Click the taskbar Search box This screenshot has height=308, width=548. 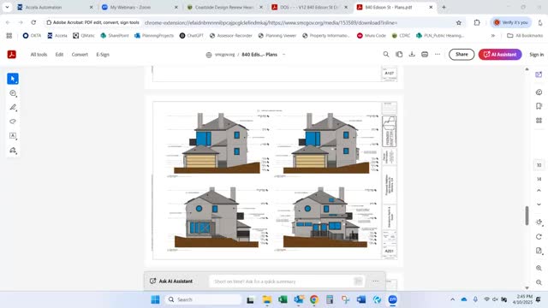[x=204, y=299]
